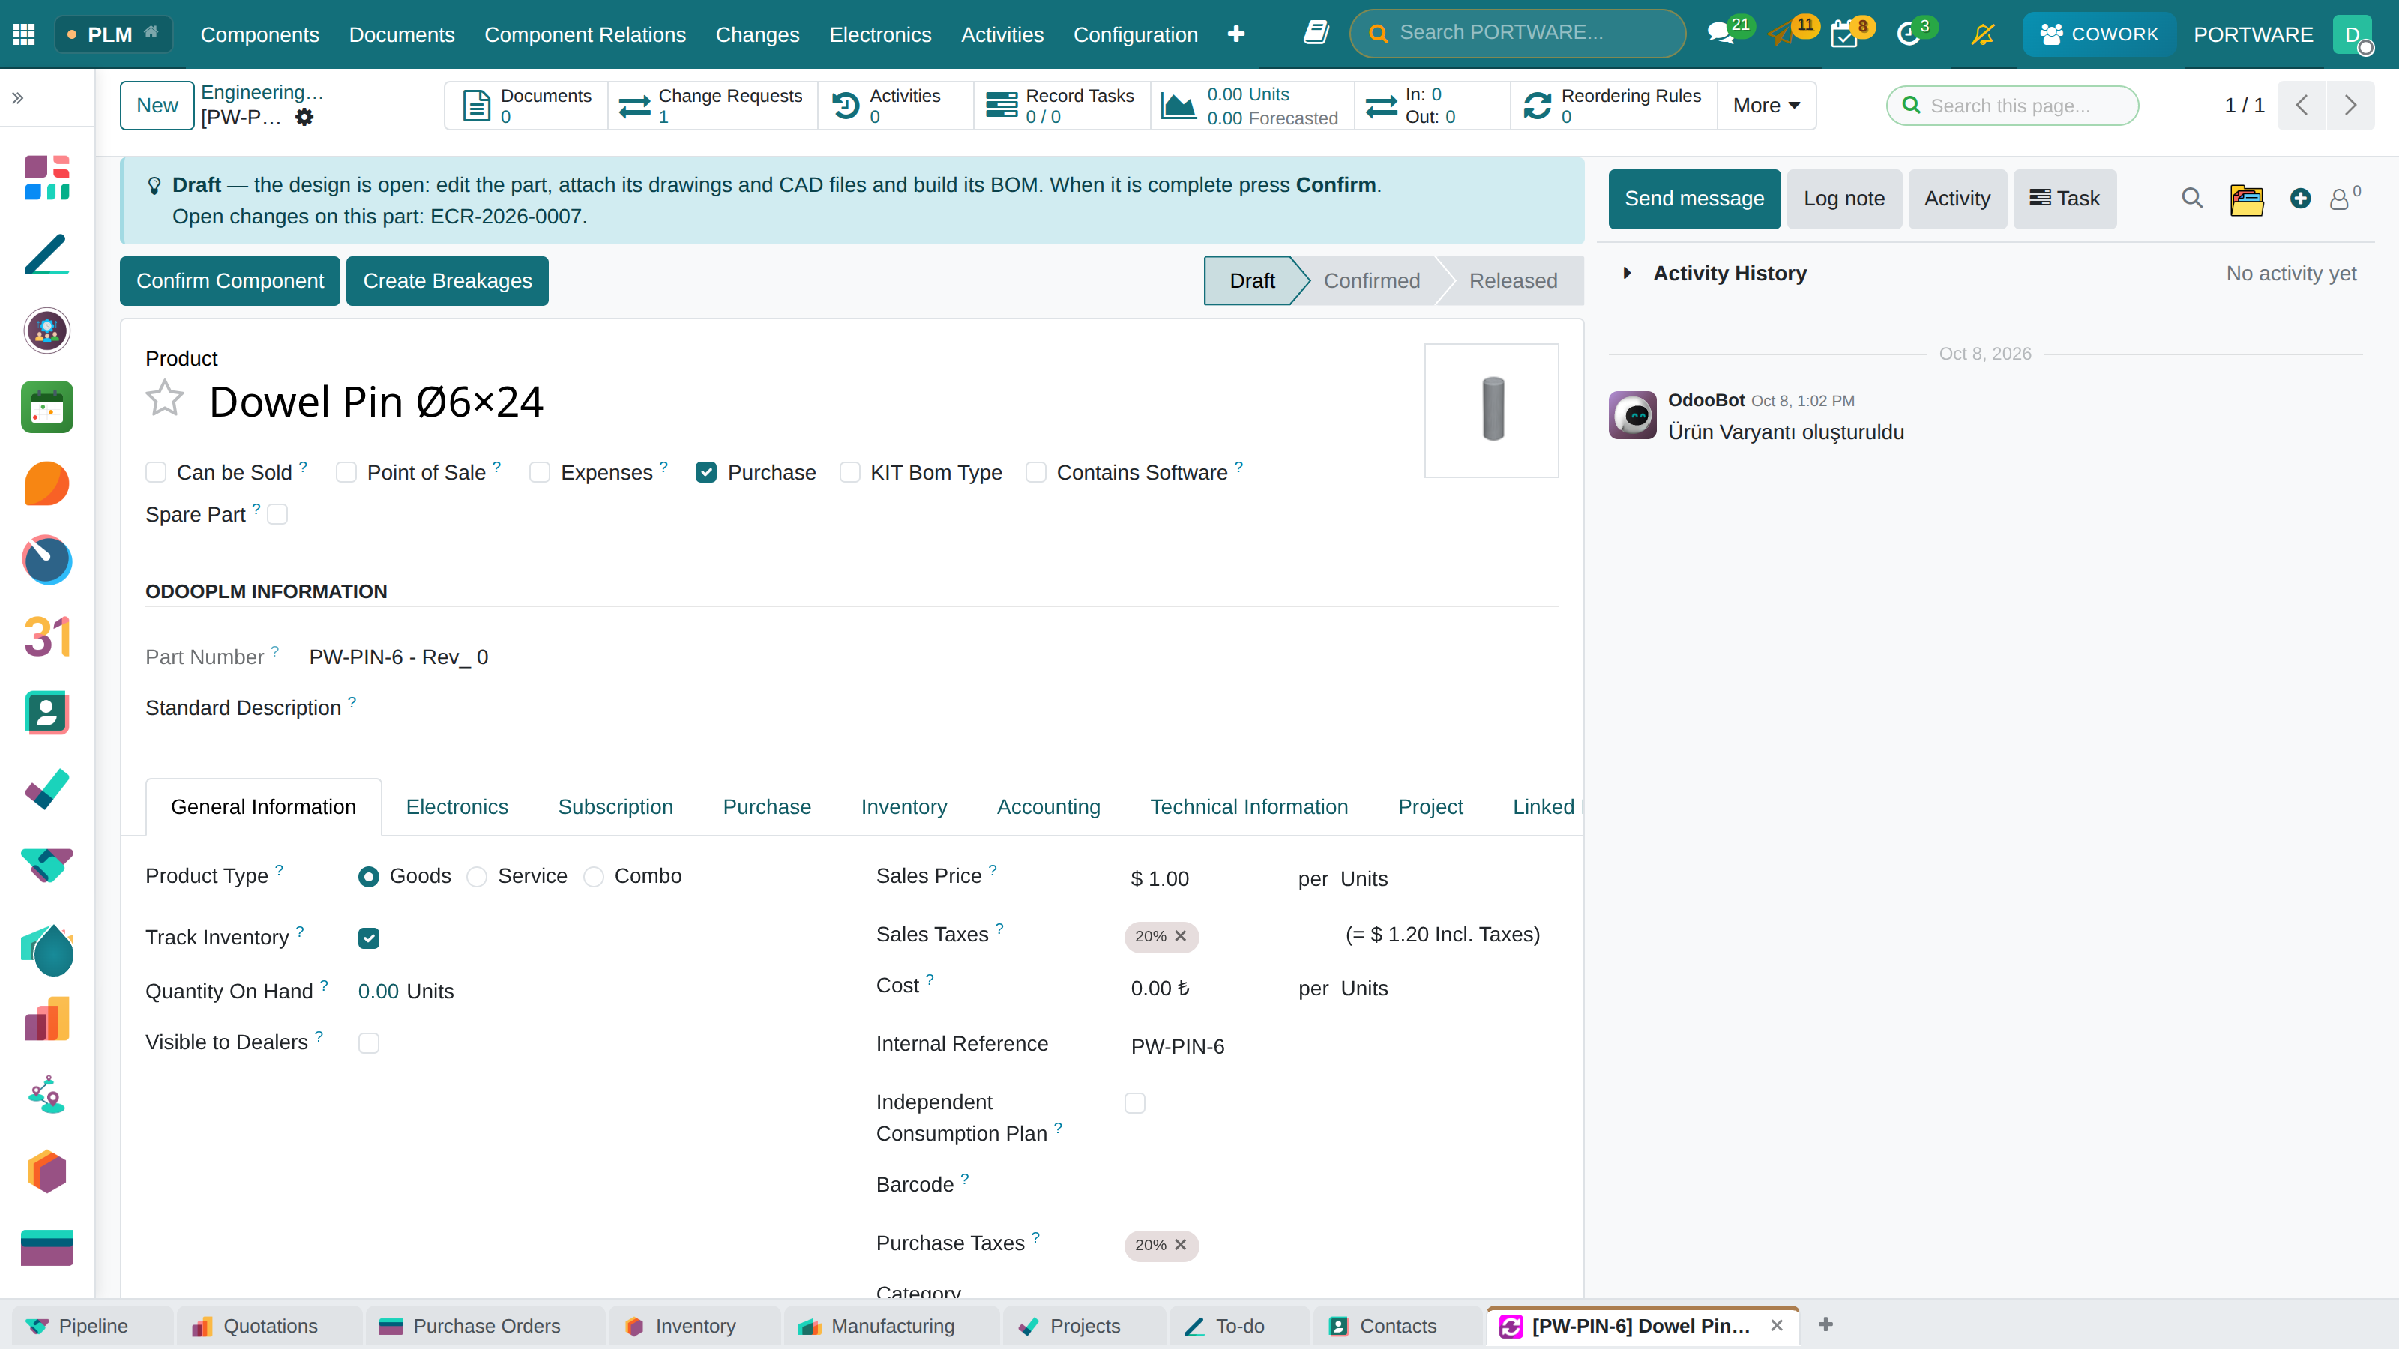The height and width of the screenshot is (1349, 2399).
Task: Enable the Spare Part checkbox
Action: pos(277,515)
